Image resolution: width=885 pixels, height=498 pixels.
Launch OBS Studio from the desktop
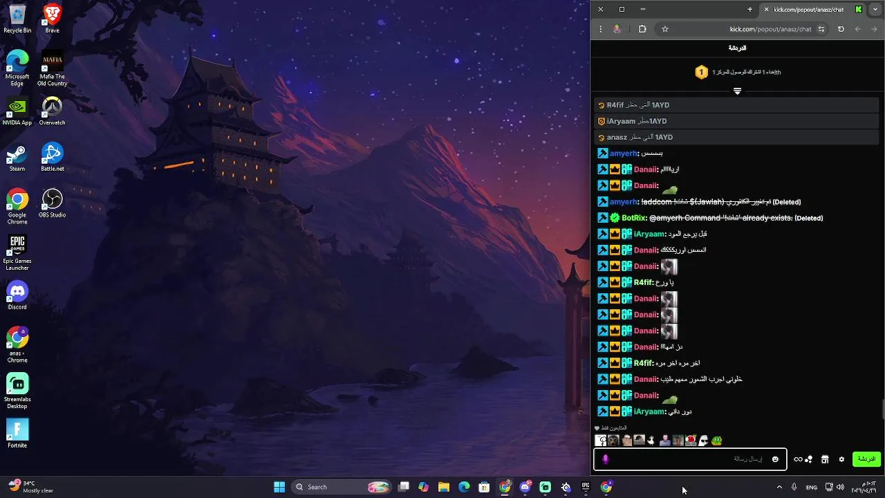click(52, 203)
